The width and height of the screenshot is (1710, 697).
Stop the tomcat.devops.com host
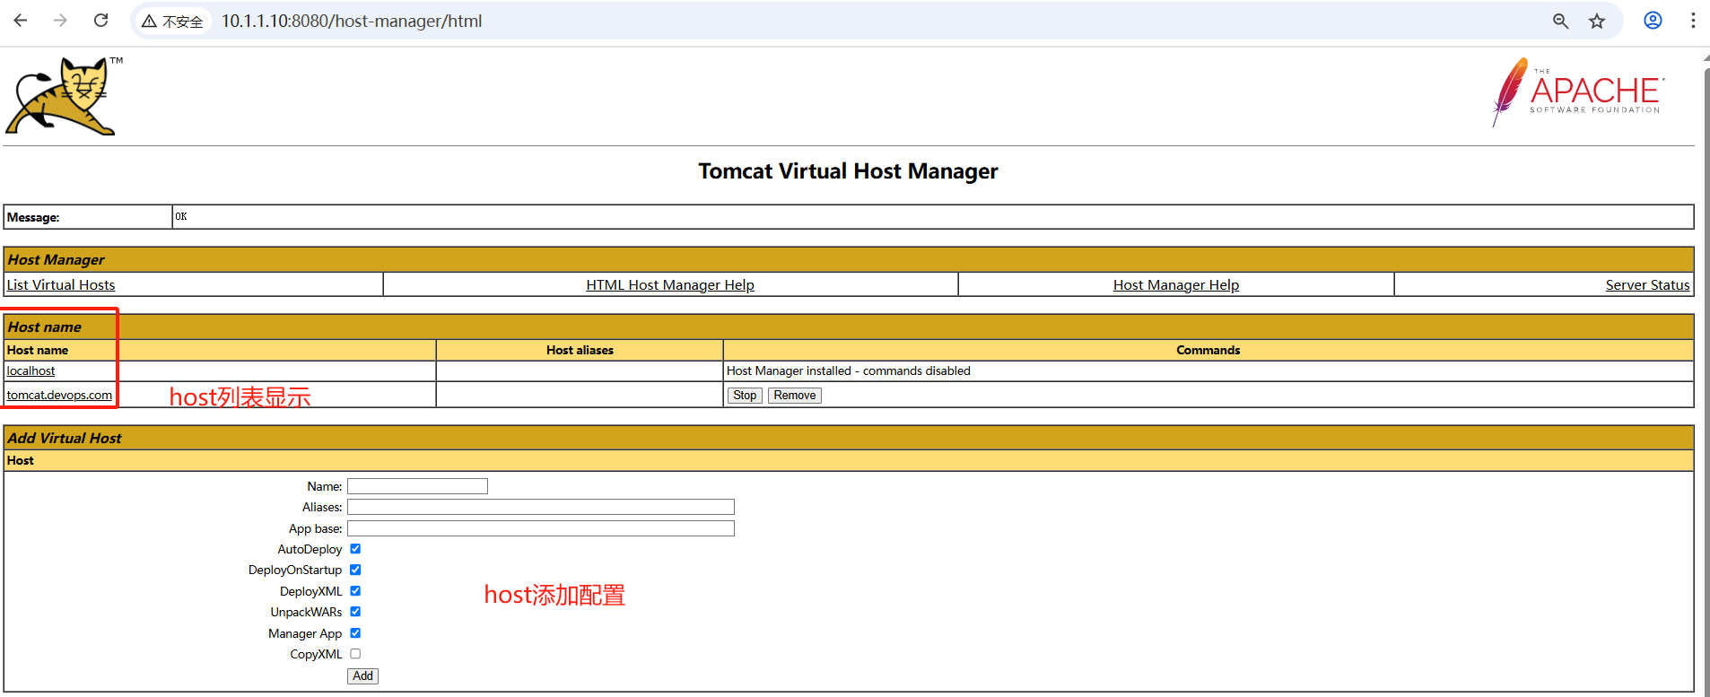(745, 396)
